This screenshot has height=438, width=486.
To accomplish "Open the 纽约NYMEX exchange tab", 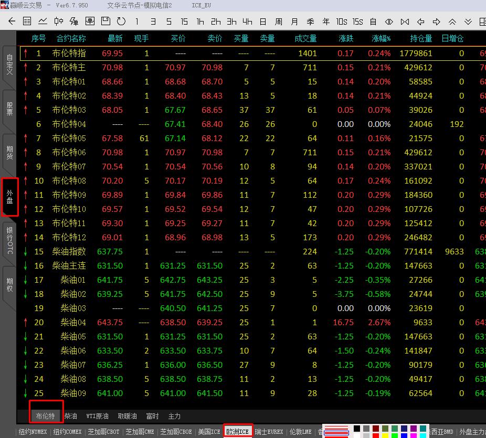I will click(x=33, y=432).
